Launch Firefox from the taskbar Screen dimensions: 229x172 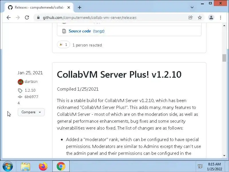click(x=43, y=166)
